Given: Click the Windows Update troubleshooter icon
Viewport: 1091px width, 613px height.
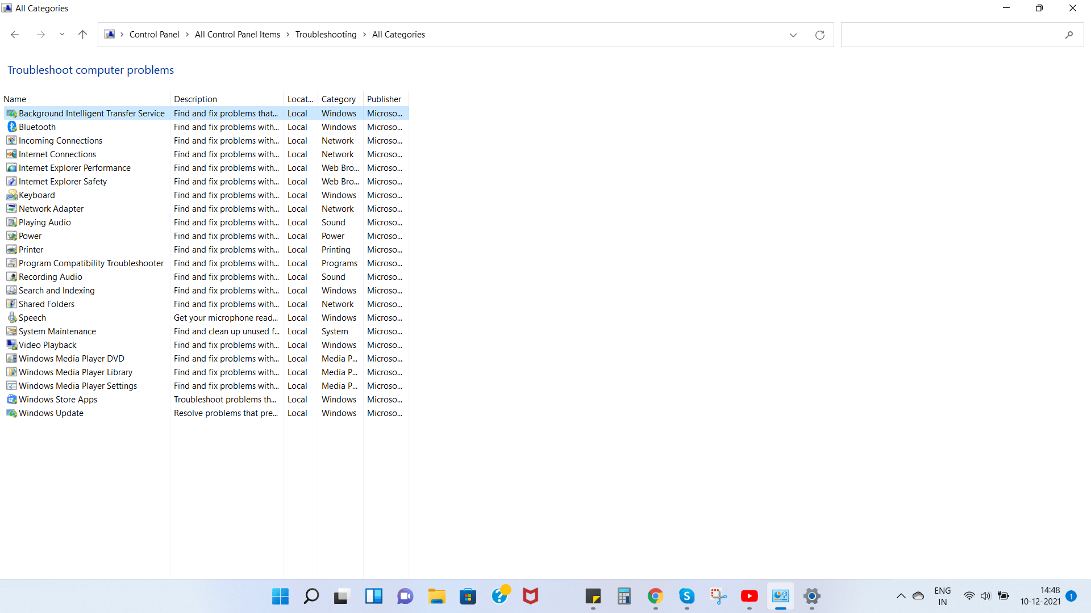Looking at the screenshot, I should point(11,413).
